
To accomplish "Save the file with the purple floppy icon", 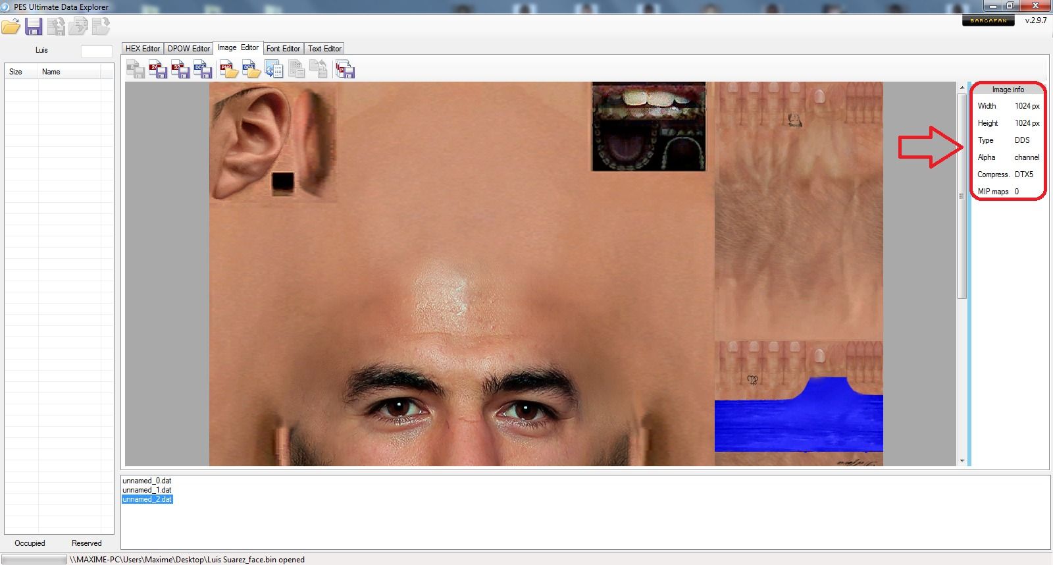I will (34, 26).
